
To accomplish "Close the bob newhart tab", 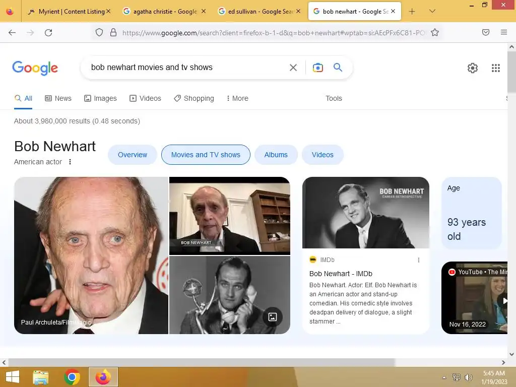I will tap(393, 11).
